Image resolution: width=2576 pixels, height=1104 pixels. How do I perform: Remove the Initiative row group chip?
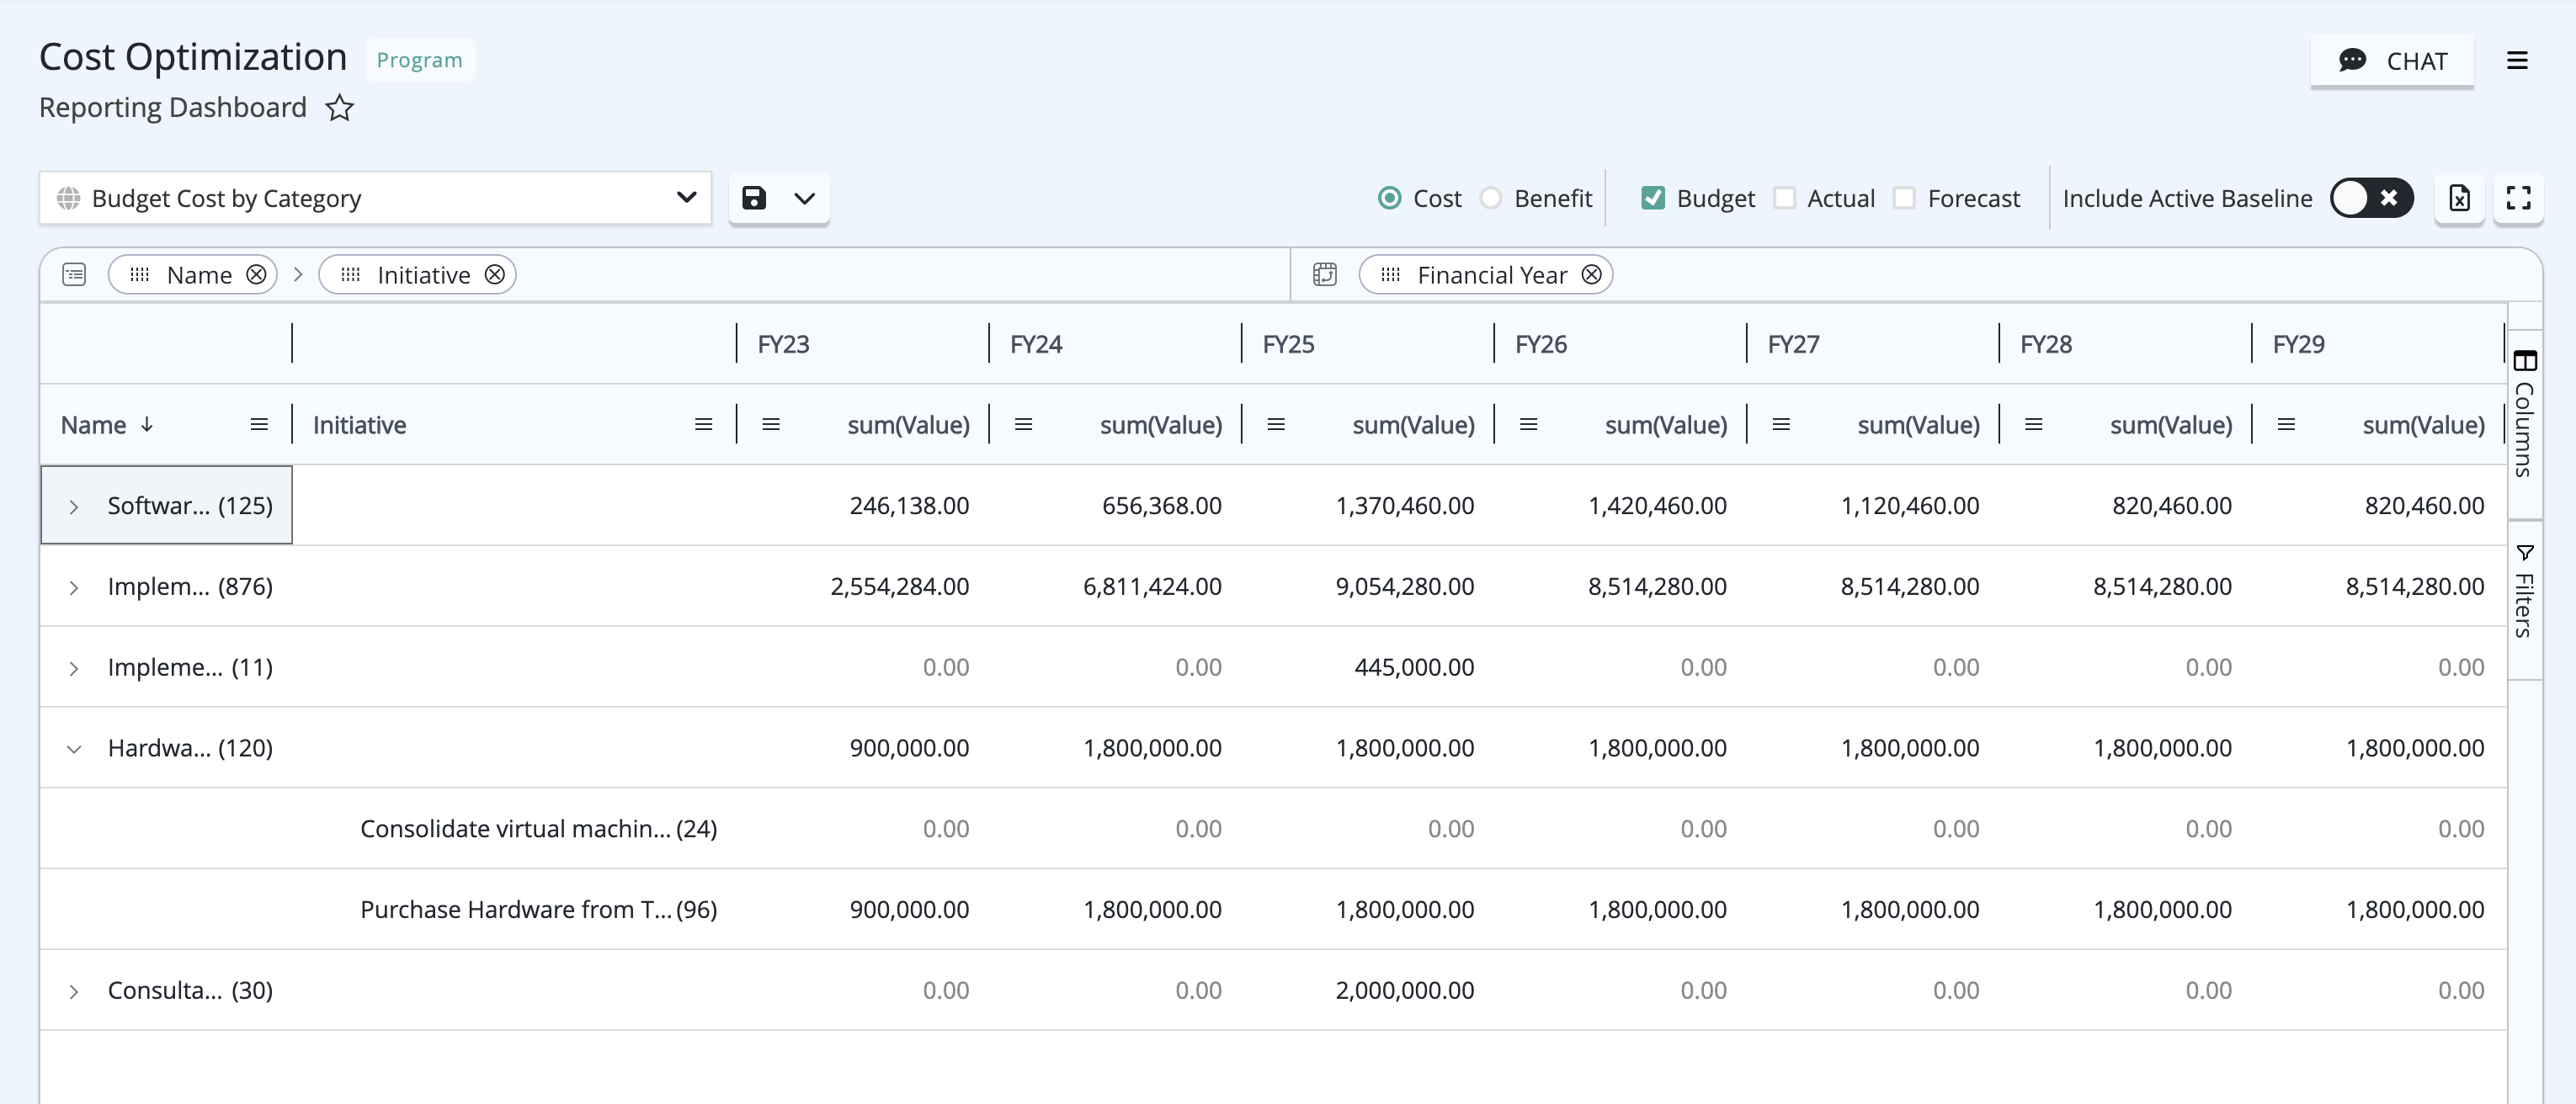[494, 274]
